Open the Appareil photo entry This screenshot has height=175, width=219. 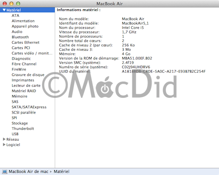25,26
